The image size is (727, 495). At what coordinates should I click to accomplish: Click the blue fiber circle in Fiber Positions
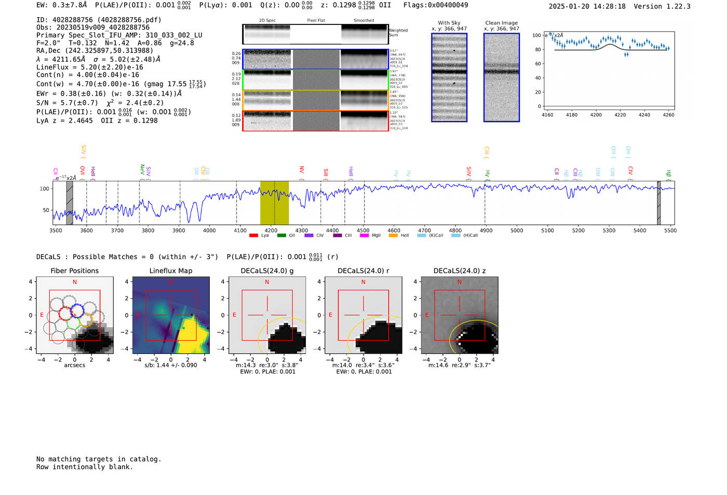[x=77, y=312]
